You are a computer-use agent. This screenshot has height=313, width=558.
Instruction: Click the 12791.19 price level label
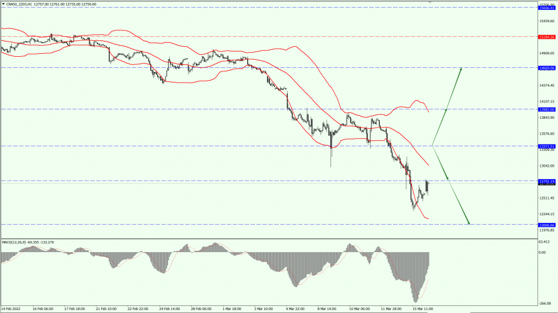546,181
